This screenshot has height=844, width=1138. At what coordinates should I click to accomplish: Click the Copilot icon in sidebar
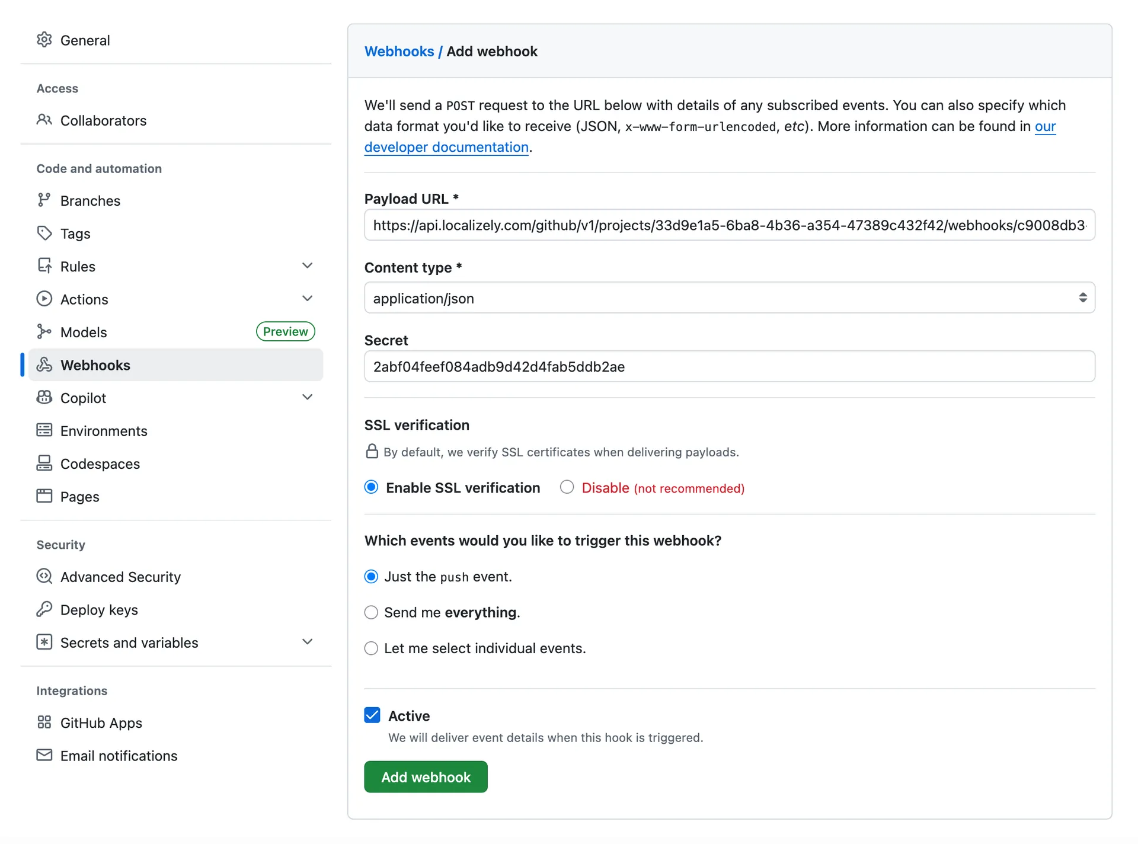[44, 398]
